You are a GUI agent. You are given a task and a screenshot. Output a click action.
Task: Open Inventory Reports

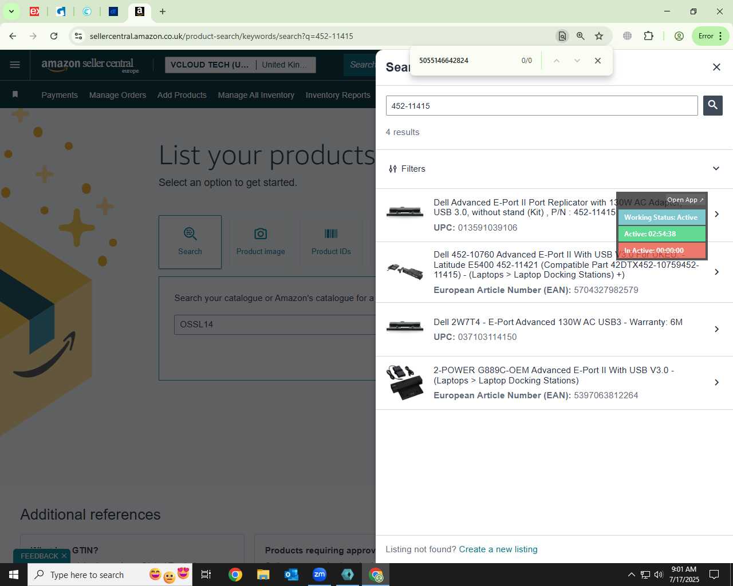[338, 95]
